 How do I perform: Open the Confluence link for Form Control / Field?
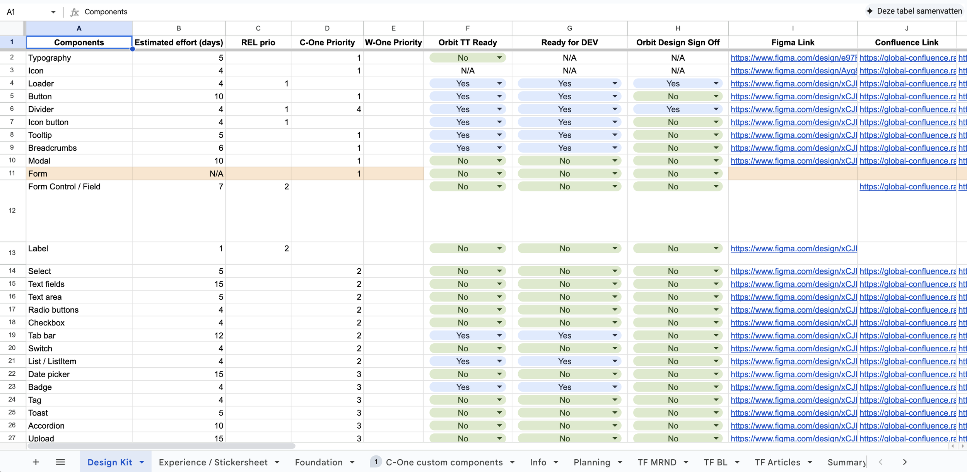coord(907,187)
